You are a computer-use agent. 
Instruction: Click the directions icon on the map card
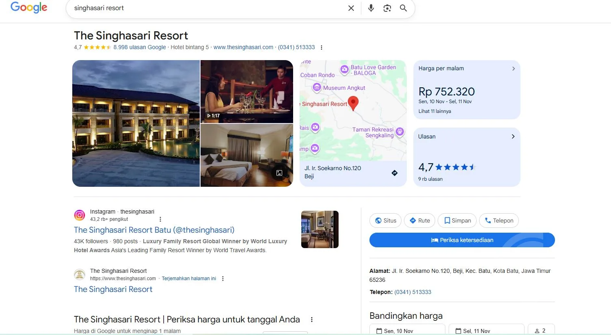click(394, 173)
